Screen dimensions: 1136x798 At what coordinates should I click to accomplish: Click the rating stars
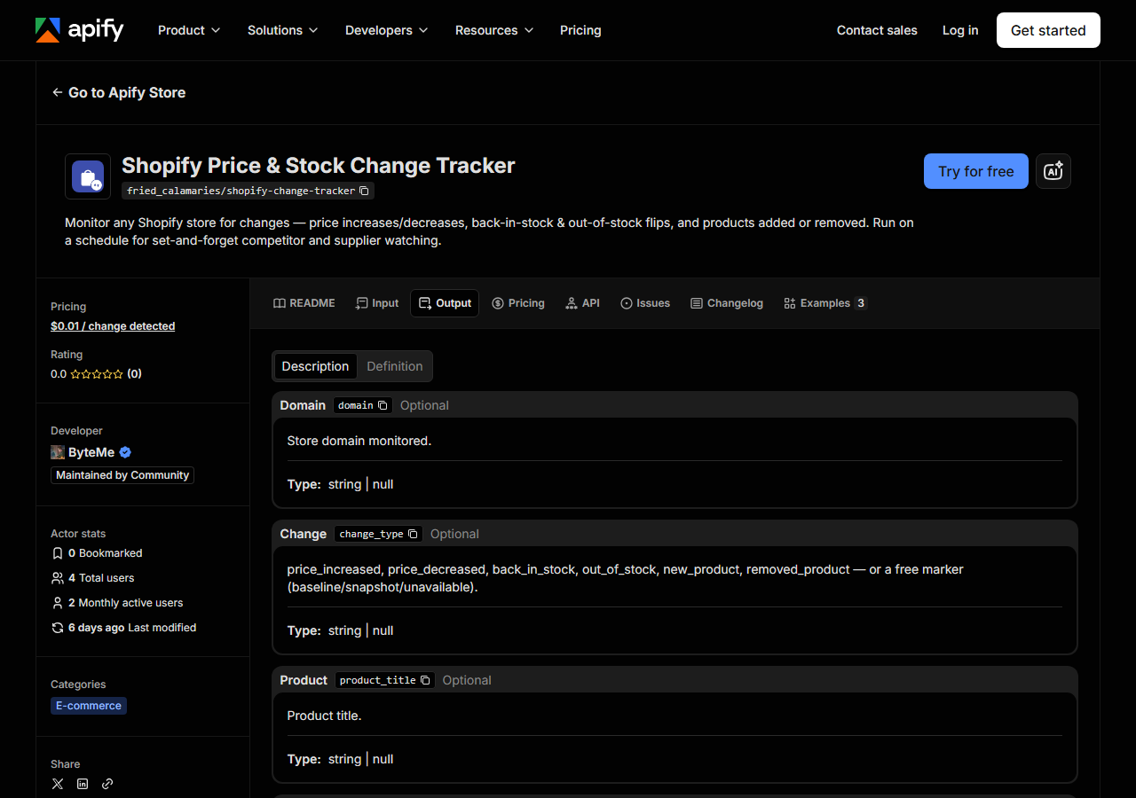click(x=97, y=374)
